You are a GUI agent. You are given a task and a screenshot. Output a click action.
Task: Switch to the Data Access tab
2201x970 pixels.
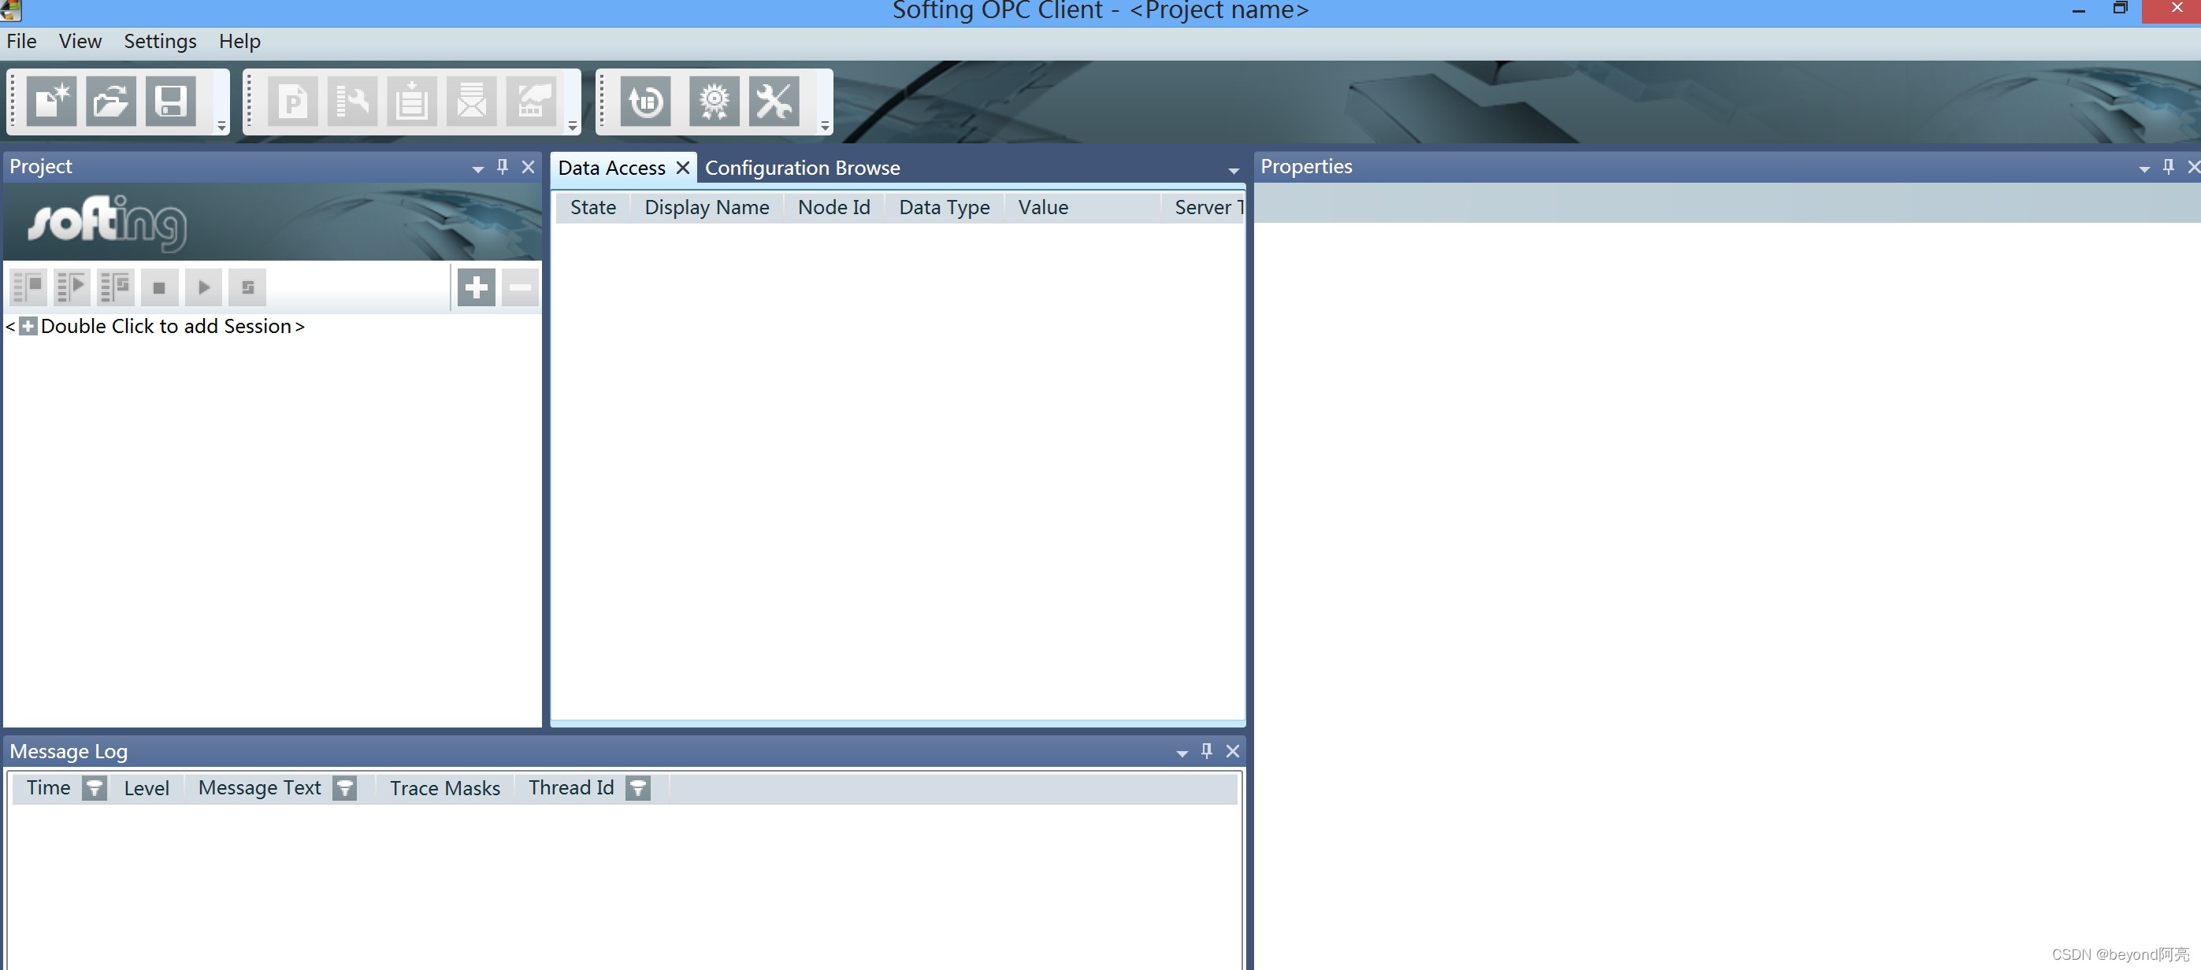[612, 168]
